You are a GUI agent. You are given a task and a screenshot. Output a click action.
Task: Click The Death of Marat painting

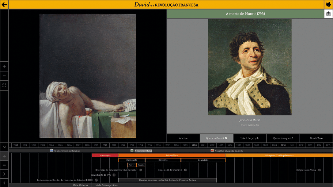pyautogui.click(x=88, y=76)
